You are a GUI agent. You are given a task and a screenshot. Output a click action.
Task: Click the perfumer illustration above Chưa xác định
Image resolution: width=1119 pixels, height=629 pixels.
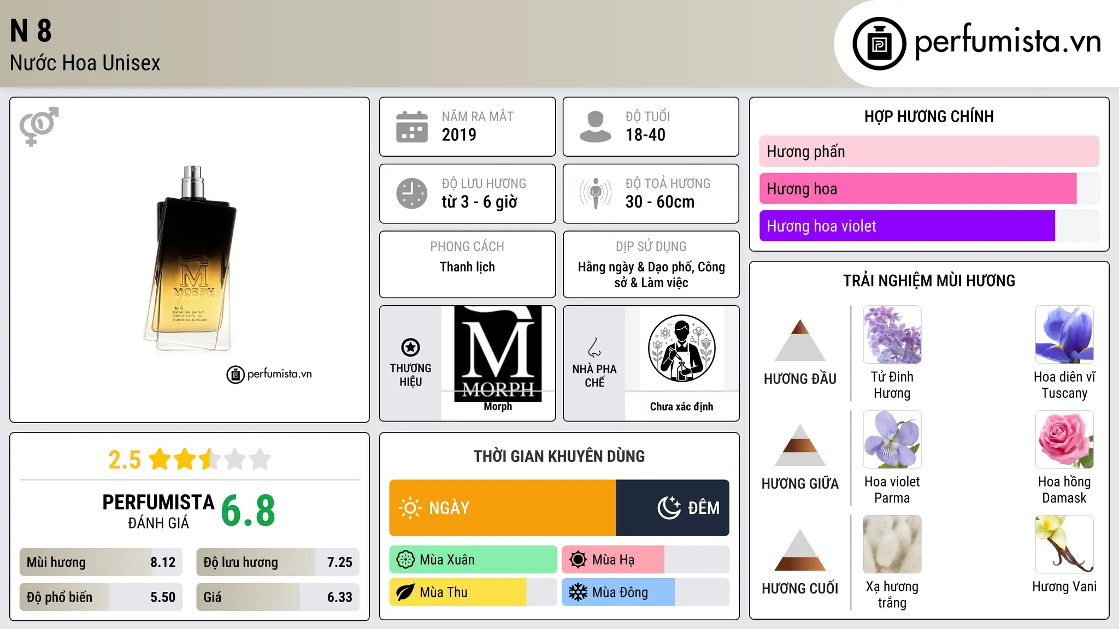click(681, 348)
